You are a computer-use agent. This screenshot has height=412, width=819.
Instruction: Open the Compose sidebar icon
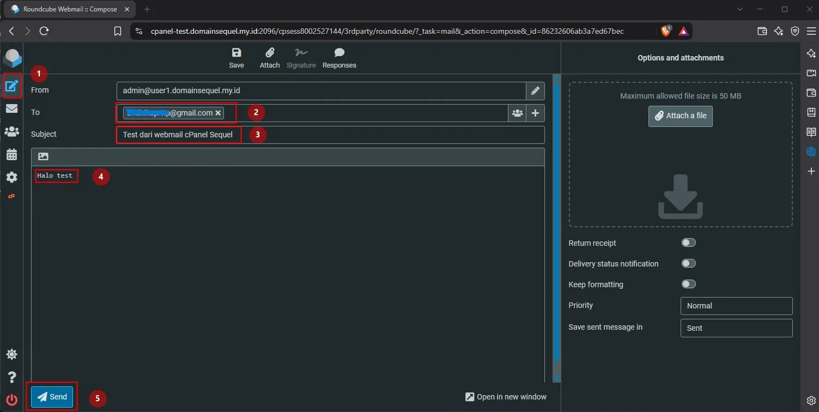pos(12,86)
